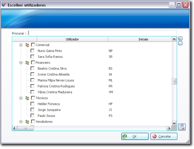Click the Vendedores group users icon
Image resolution: width=194 pixels, height=149 pixels.
(27, 122)
